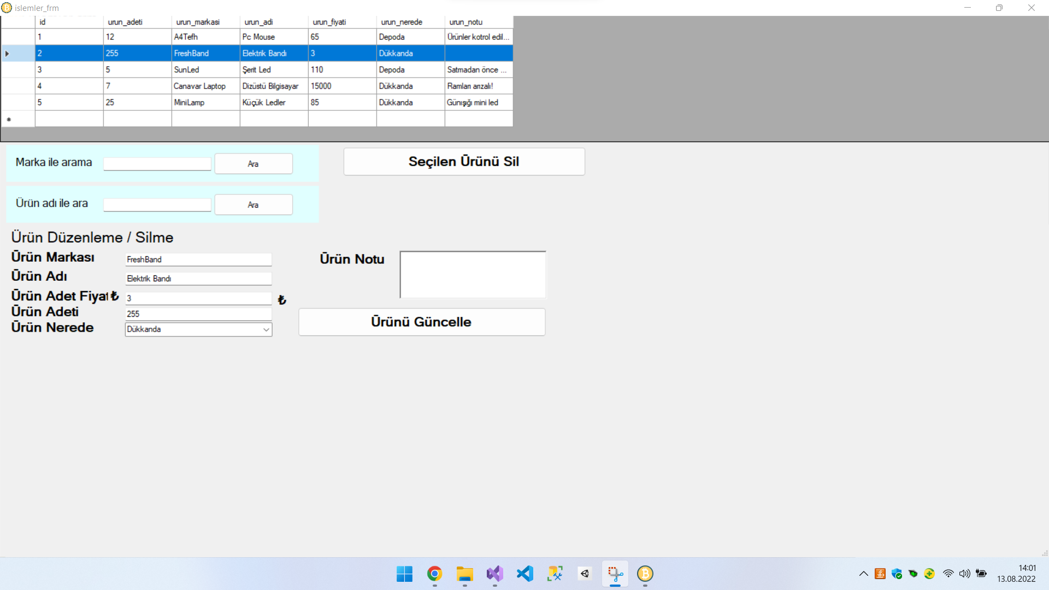Screen dimensions: 1049x590
Task: Click the Windows Start button
Action: 404,574
